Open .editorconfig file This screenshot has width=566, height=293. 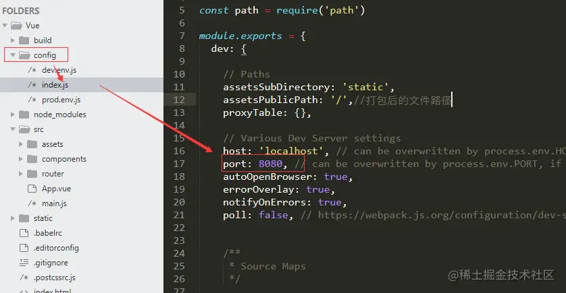[x=56, y=248]
